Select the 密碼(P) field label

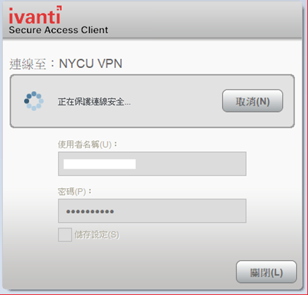(75, 192)
